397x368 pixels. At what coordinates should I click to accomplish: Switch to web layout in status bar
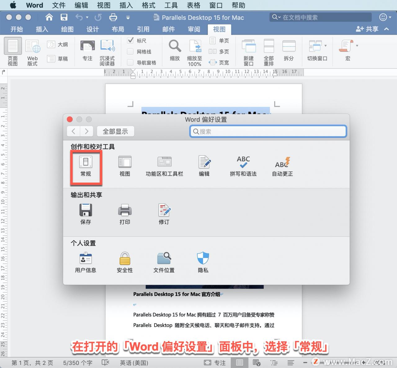pyautogui.click(x=256, y=363)
